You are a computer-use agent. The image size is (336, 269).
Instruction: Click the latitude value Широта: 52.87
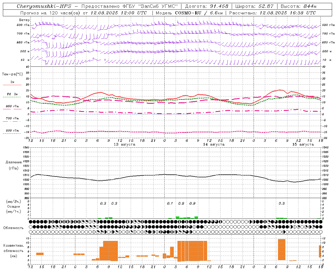[x=254, y=6]
